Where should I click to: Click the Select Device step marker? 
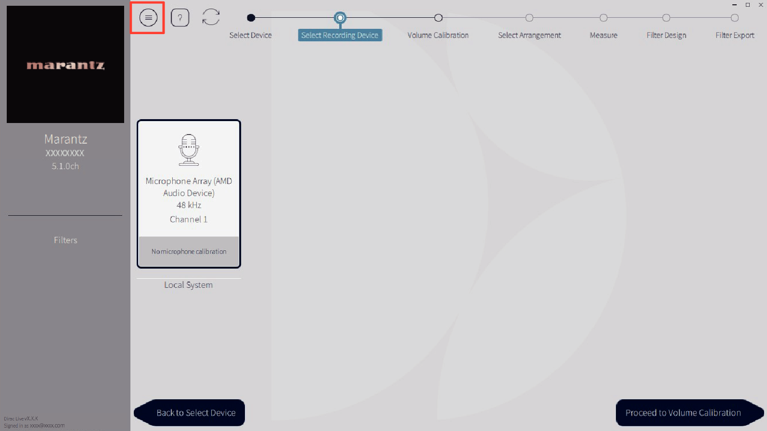point(251,18)
